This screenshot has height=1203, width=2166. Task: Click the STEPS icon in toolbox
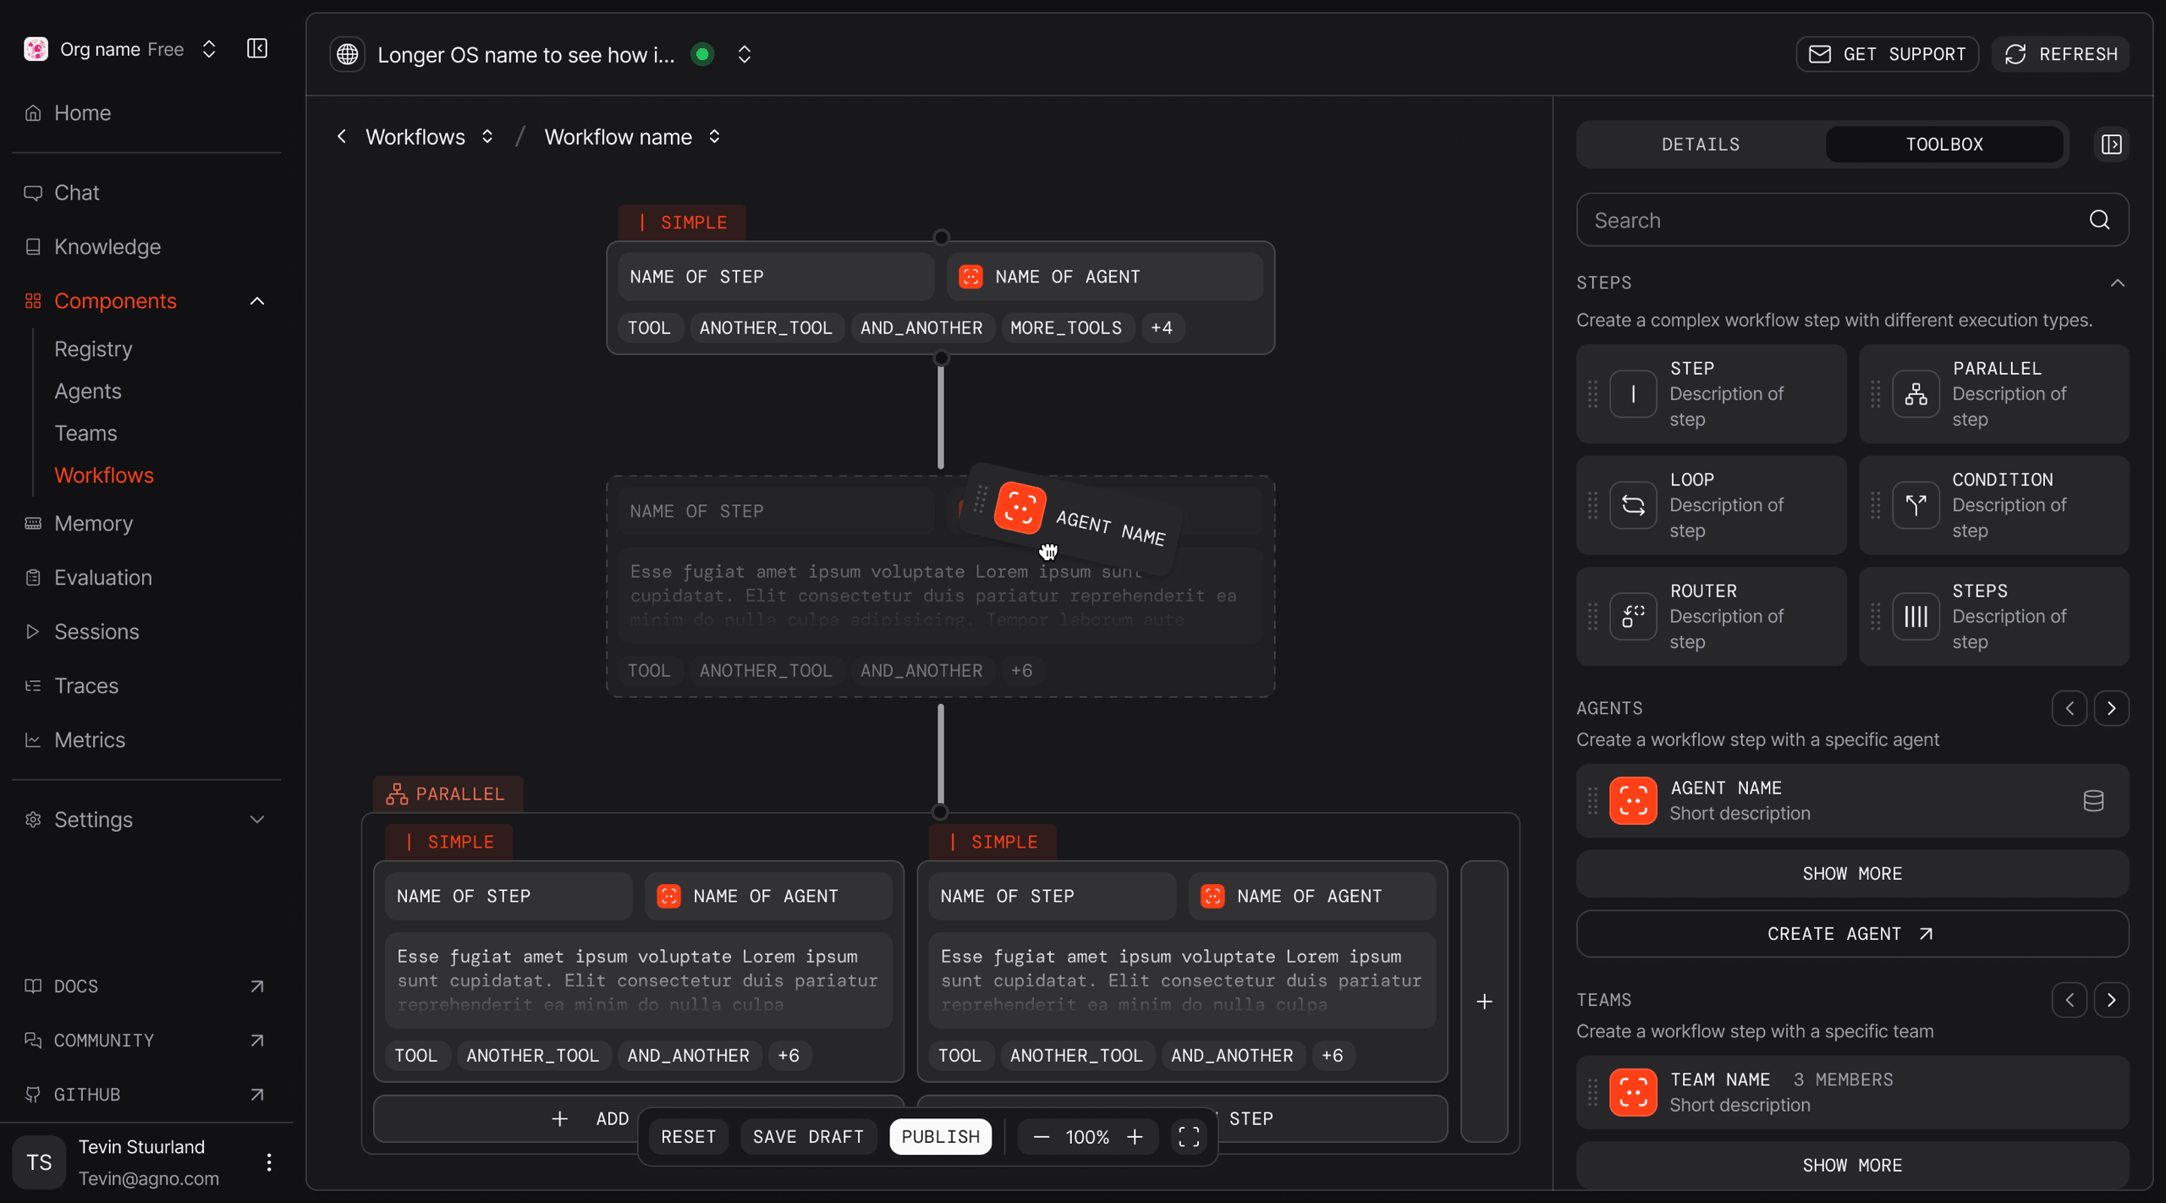click(1916, 616)
